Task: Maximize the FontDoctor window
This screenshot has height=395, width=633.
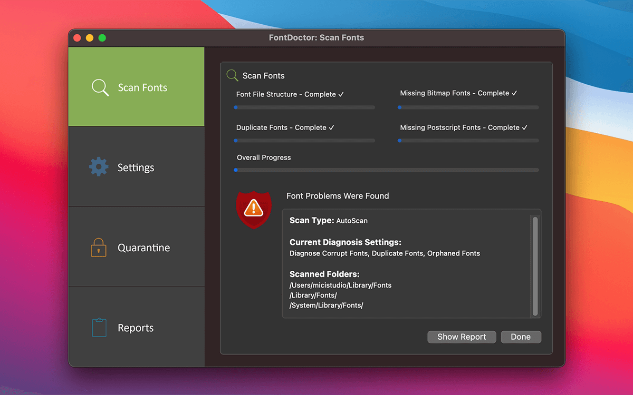Action: pyautogui.click(x=102, y=38)
